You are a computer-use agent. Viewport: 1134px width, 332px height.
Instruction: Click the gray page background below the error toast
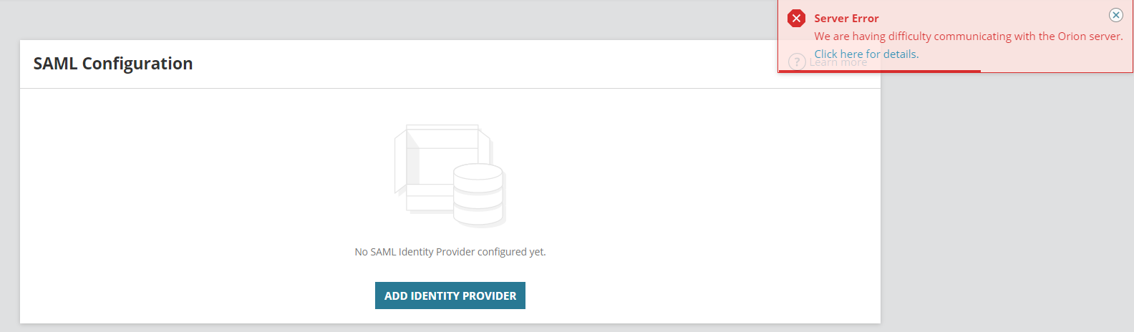pos(1002,200)
